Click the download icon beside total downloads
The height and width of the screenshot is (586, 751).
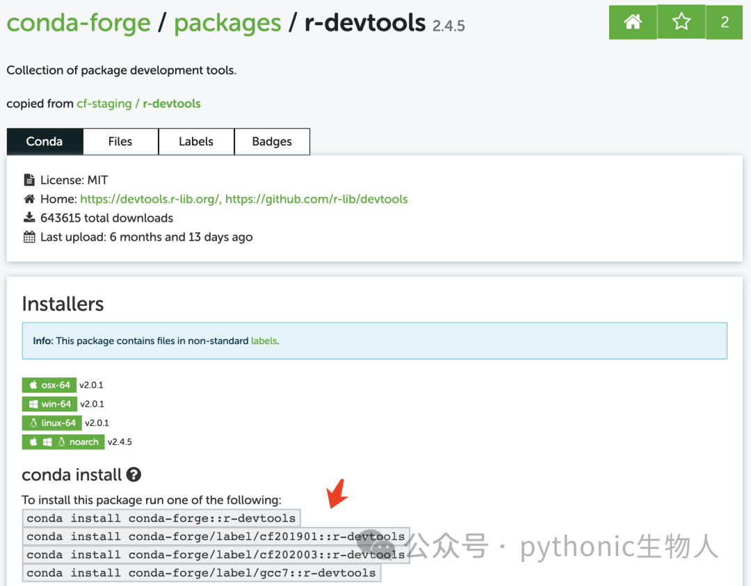tap(29, 218)
